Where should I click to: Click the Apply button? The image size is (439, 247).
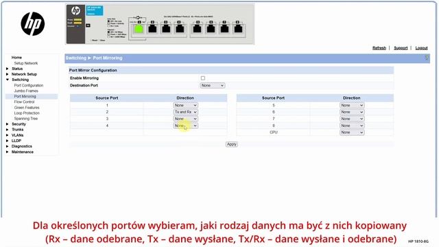pos(232,144)
